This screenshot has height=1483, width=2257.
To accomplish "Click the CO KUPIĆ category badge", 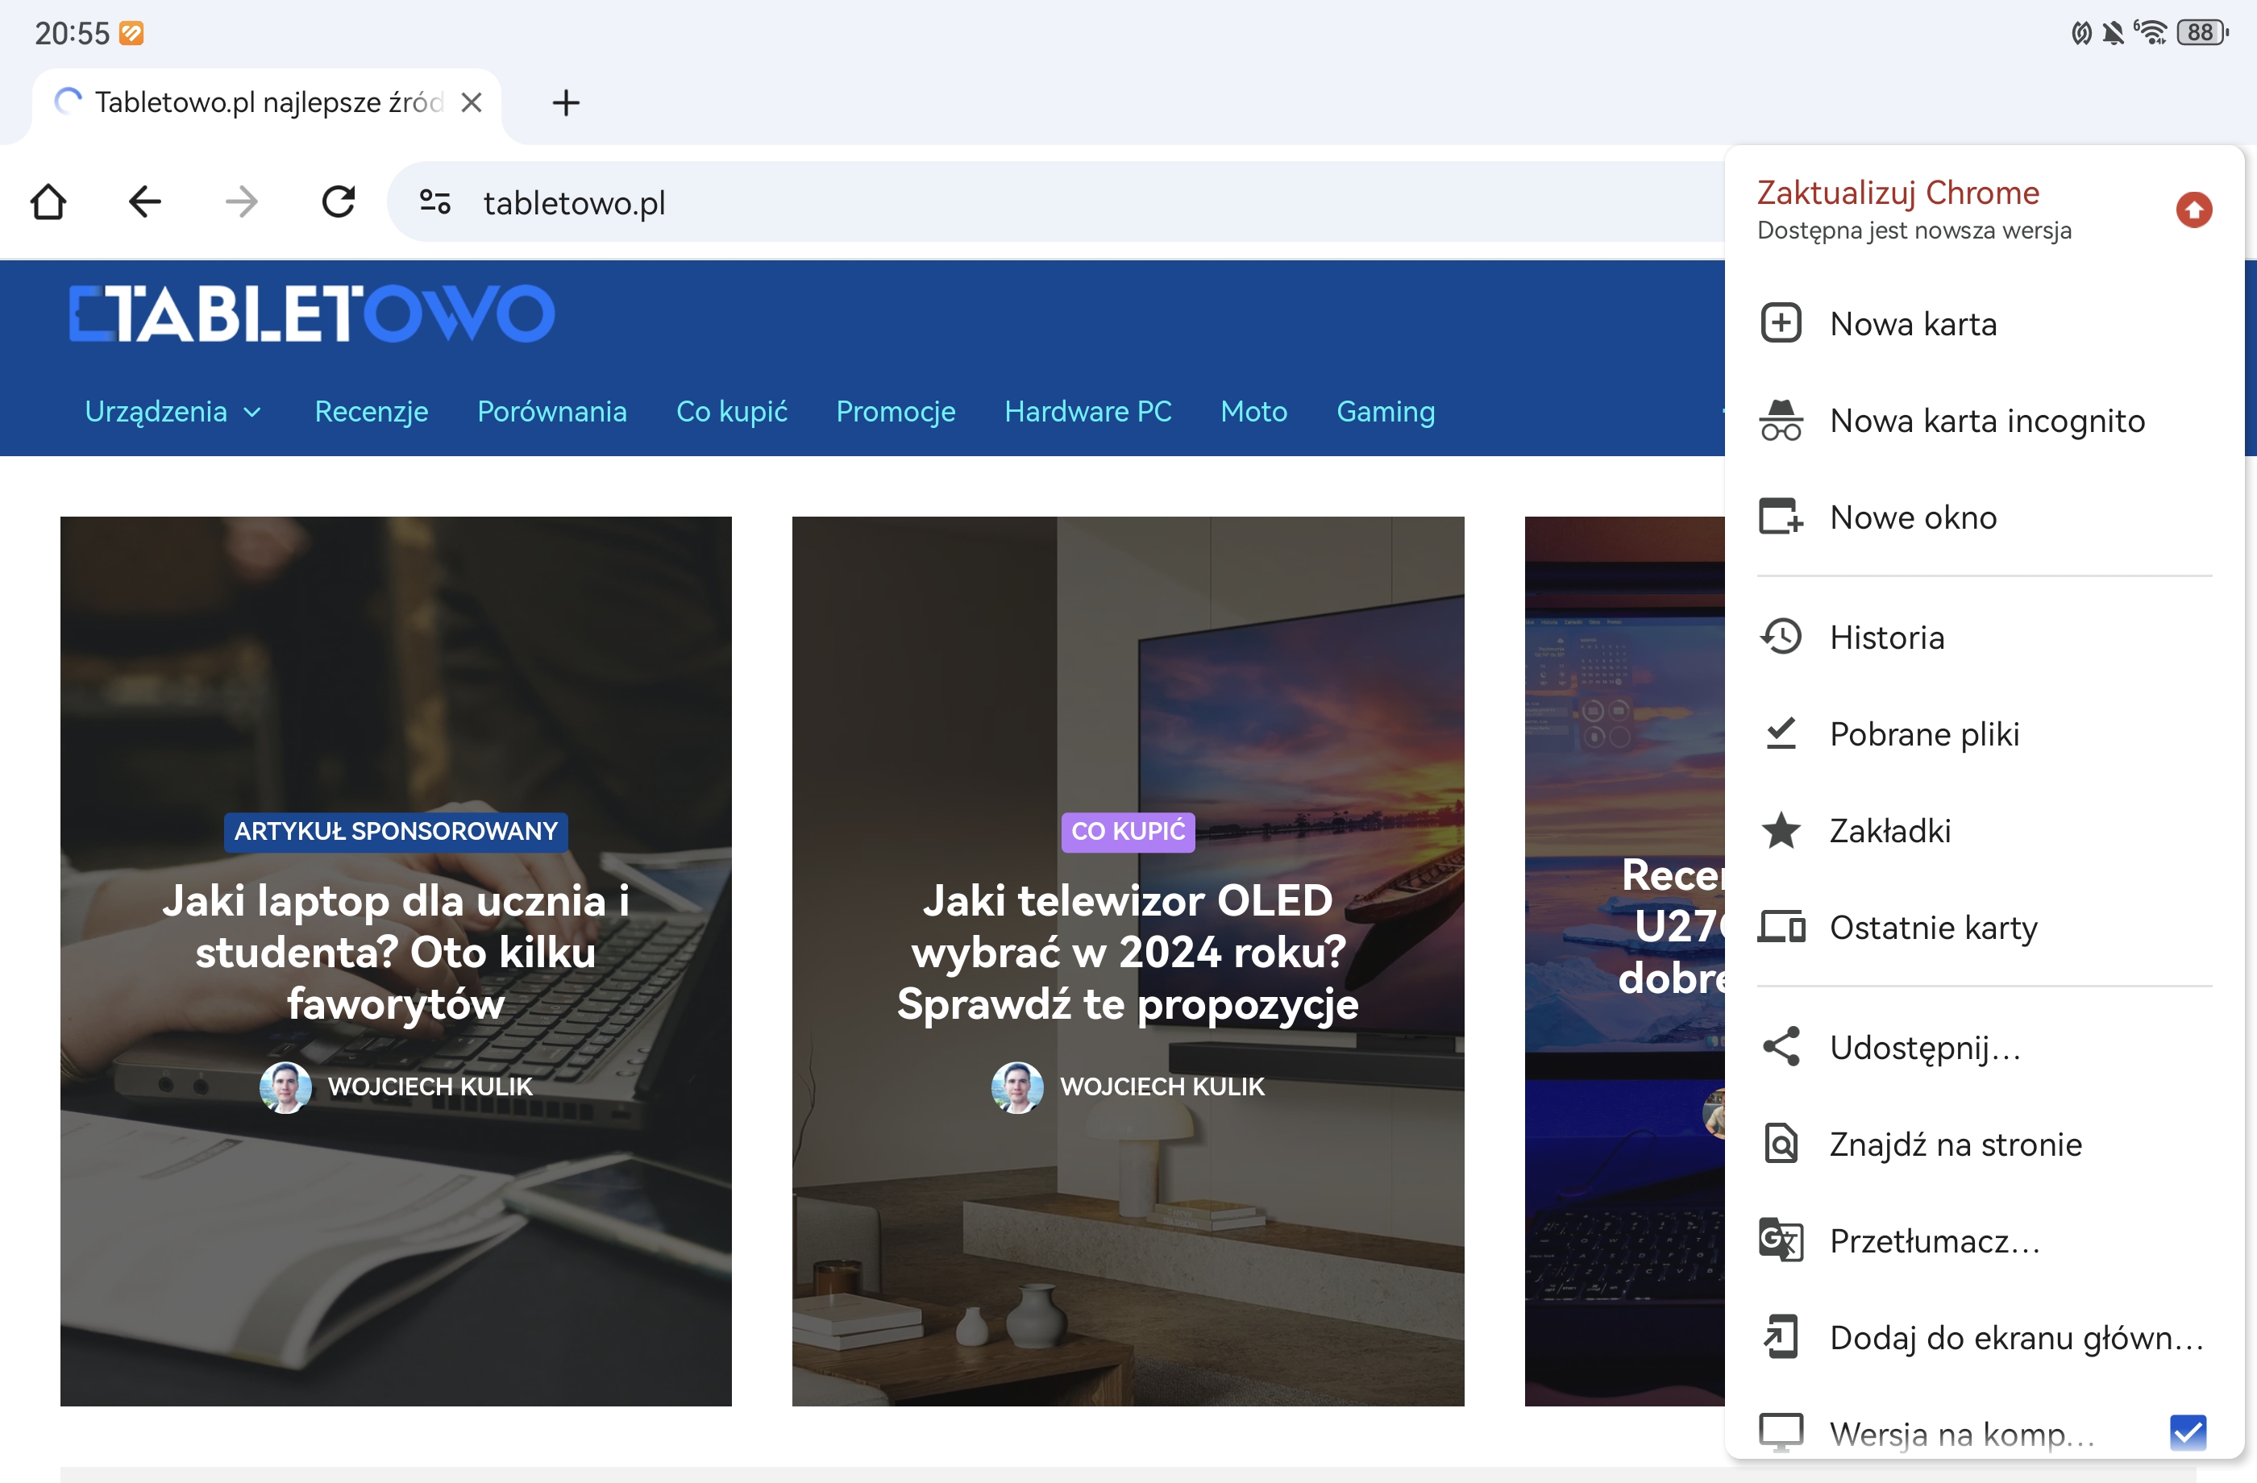I will point(1128,832).
